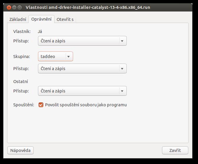The height and width of the screenshot is (164, 198).
Task: Click the Zavřít button
Action: pos(175,150)
